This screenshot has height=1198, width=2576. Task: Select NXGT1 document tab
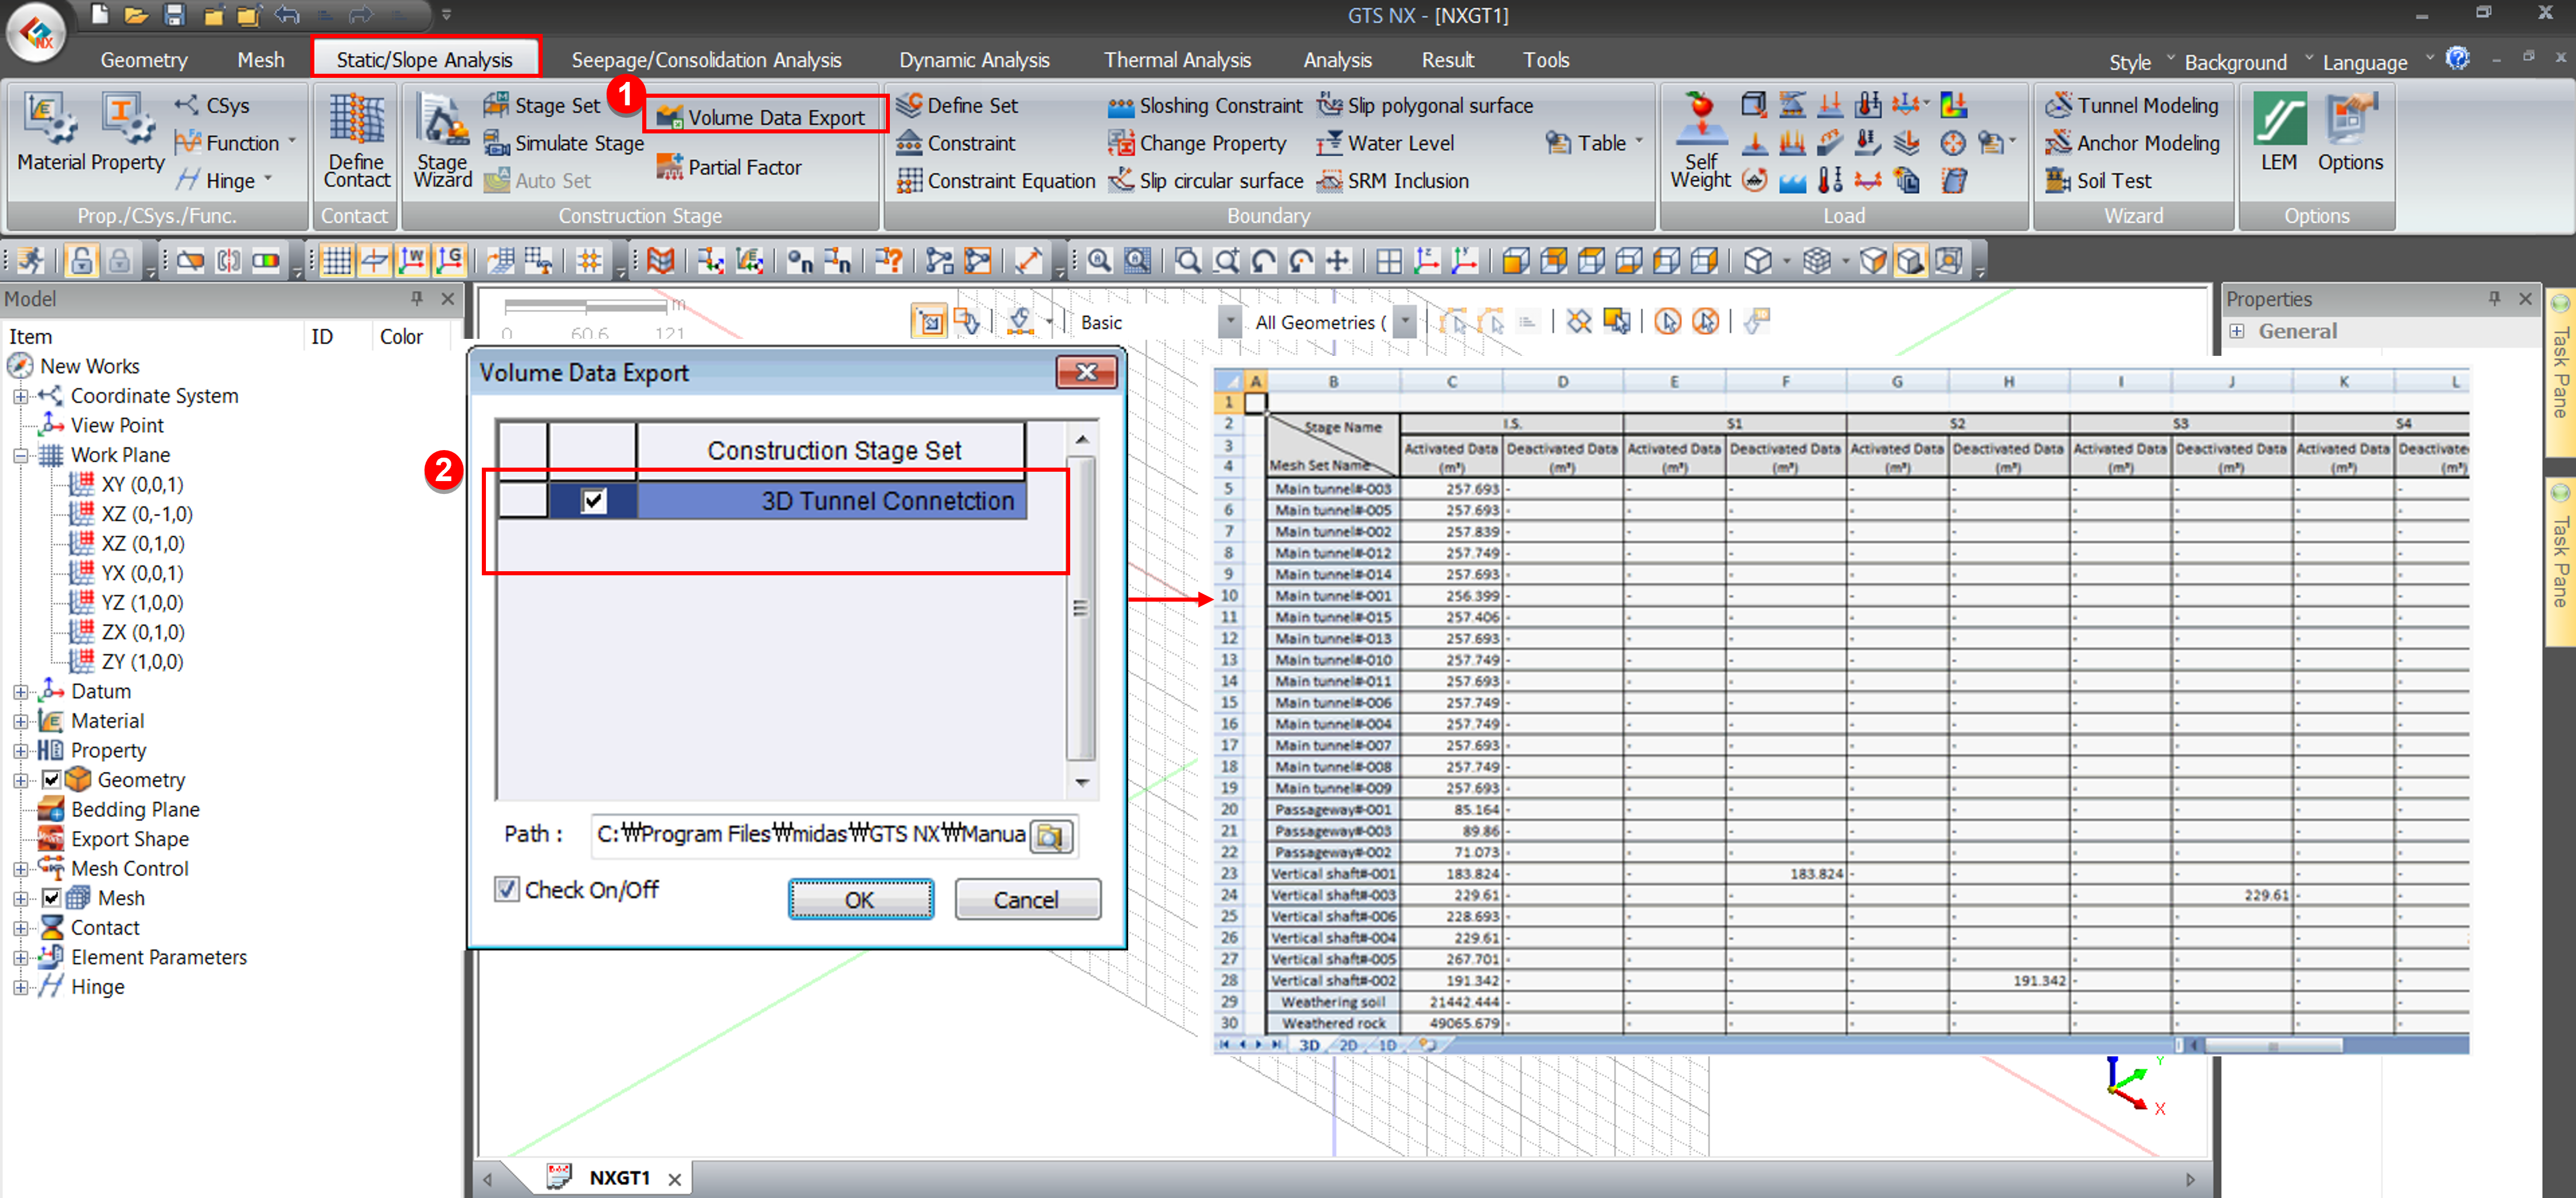point(619,1177)
